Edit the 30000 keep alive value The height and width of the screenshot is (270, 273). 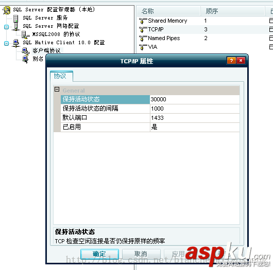point(195,99)
